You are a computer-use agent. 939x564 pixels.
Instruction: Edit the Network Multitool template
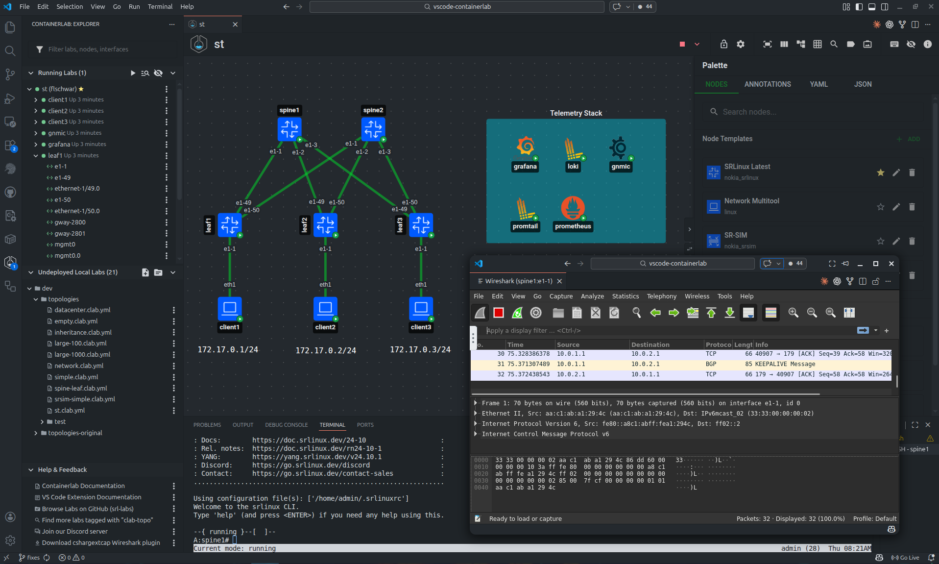(x=896, y=207)
